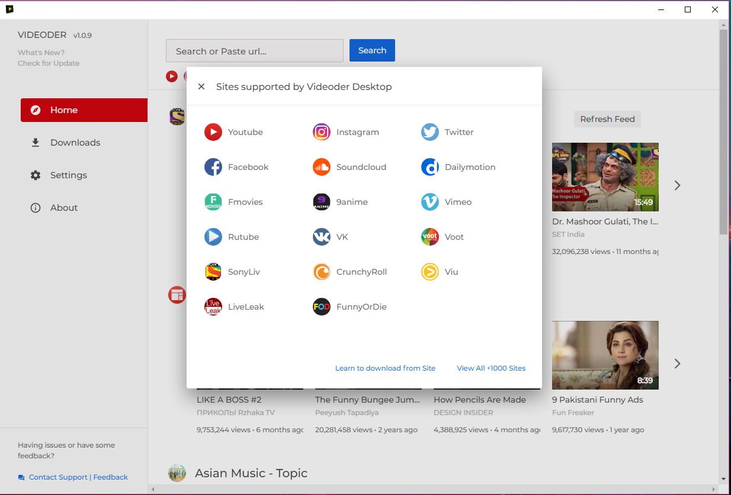The width and height of the screenshot is (731, 495).
Task: Select the VK site icon
Action: (321, 237)
